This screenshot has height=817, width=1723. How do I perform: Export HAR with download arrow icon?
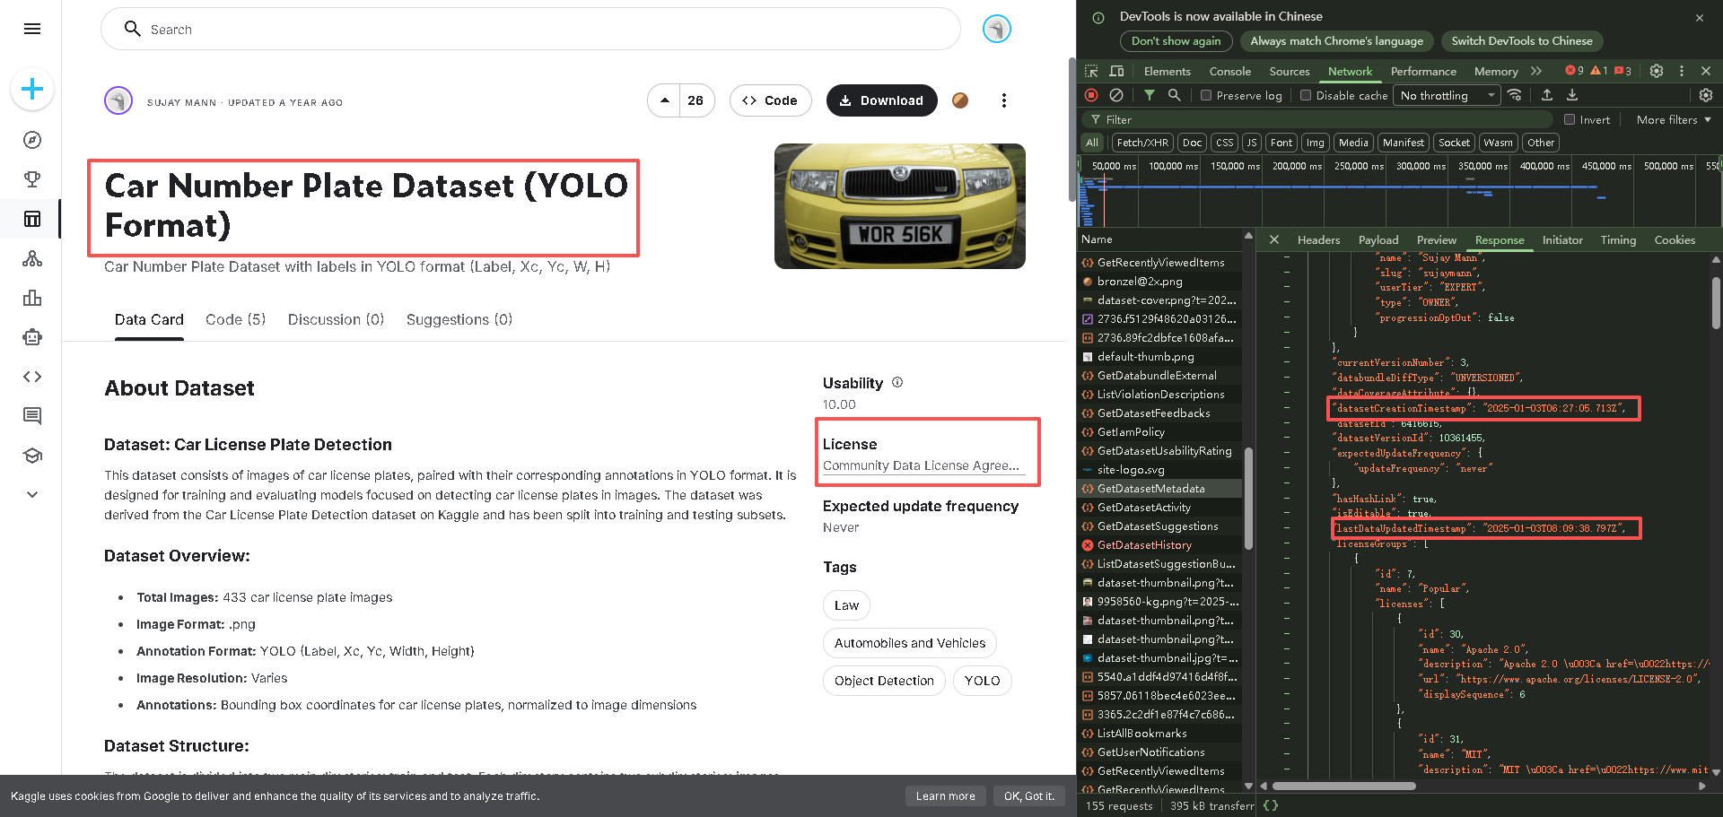pos(1572,95)
